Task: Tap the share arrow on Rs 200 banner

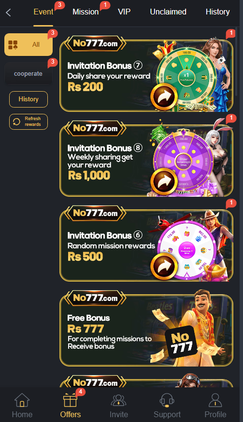Action: click(164, 97)
